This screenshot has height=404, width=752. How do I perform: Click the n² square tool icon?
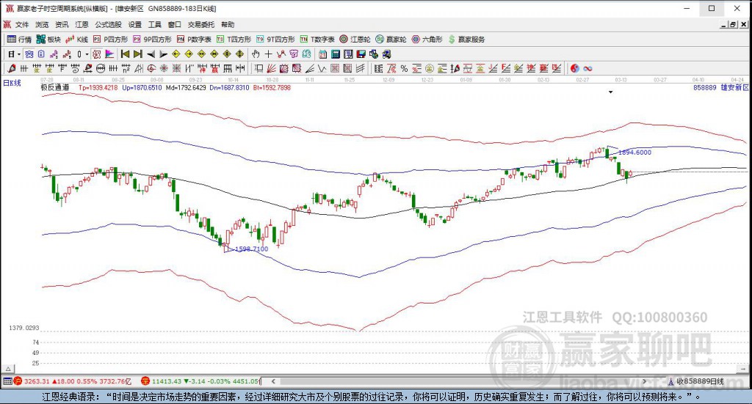coord(126,68)
